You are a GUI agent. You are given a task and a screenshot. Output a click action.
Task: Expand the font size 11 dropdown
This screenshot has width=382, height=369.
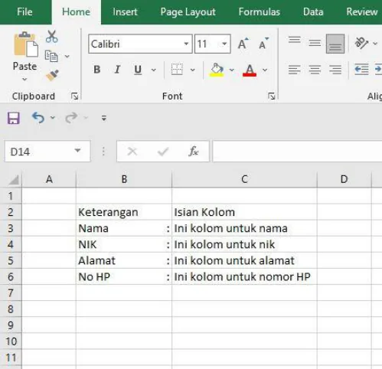pyautogui.click(x=224, y=44)
